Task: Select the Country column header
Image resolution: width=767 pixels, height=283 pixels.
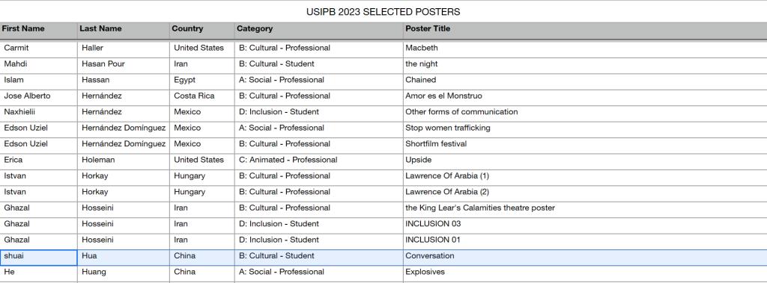Action: tap(202, 29)
